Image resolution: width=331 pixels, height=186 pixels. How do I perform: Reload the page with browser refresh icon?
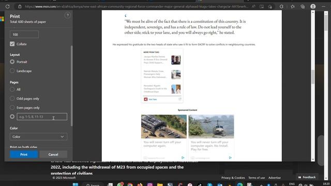pos(8,7)
